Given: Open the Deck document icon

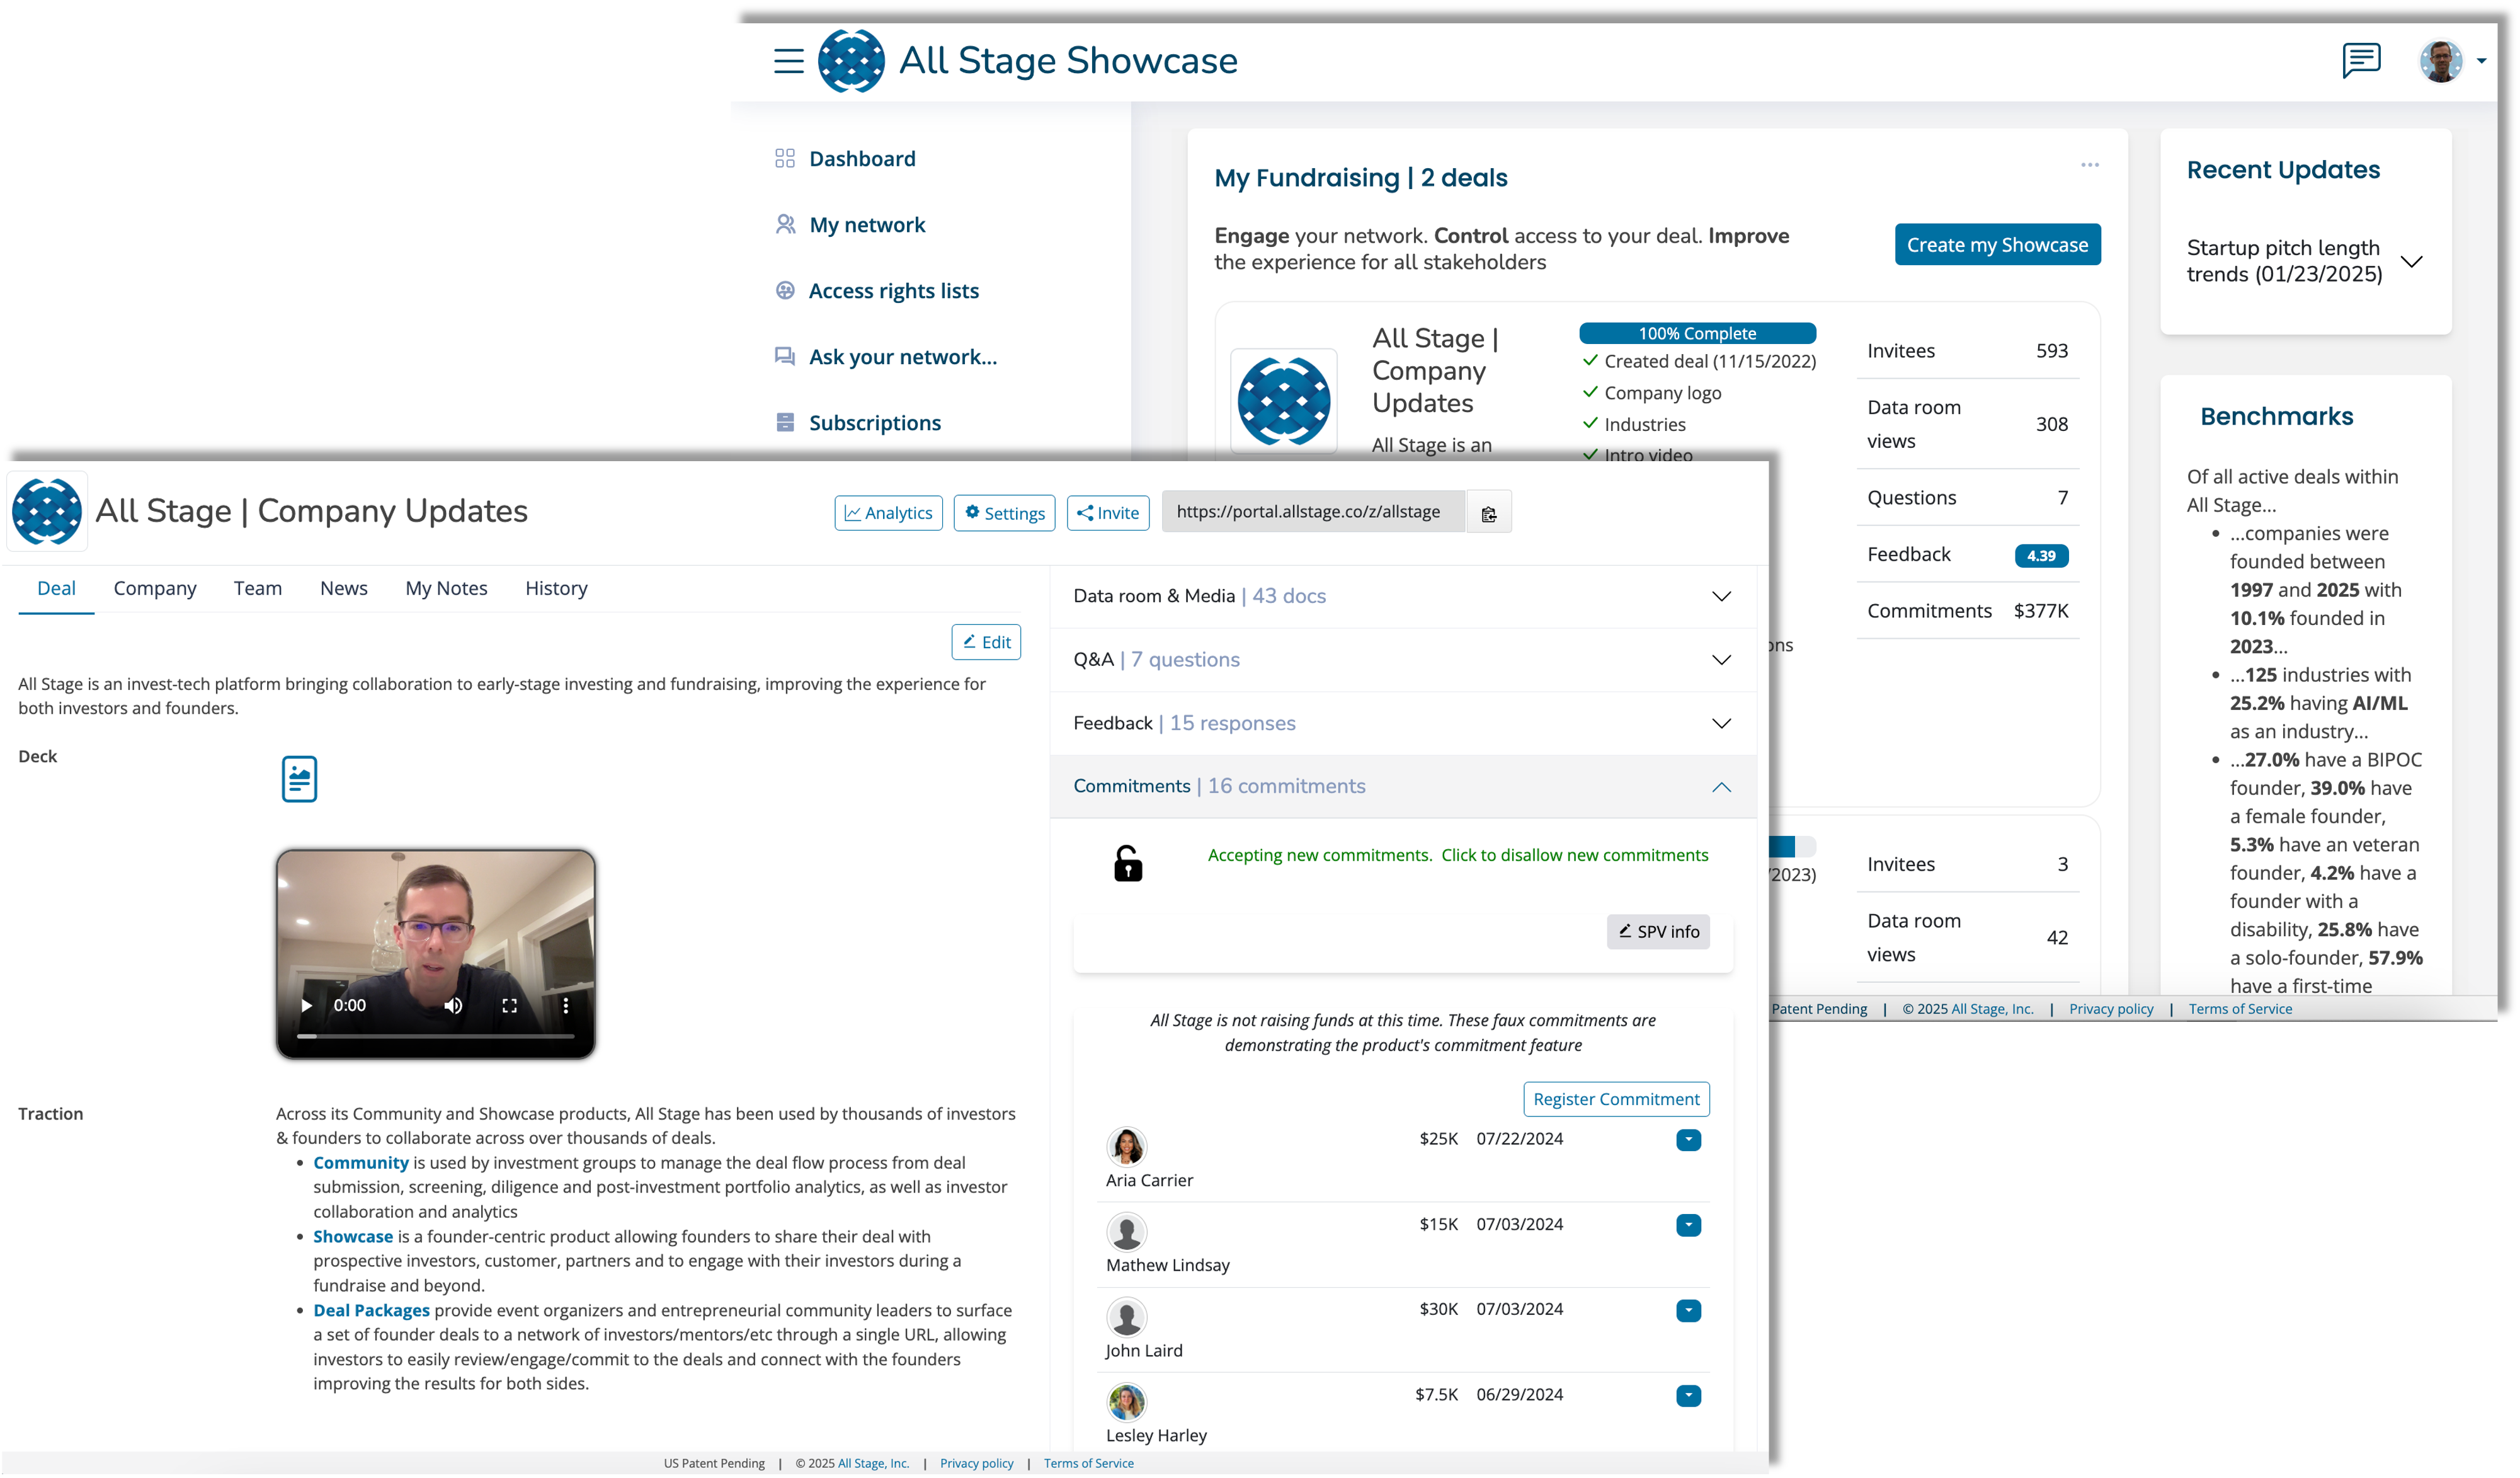Looking at the screenshot, I should pyautogui.click(x=299, y=779).
